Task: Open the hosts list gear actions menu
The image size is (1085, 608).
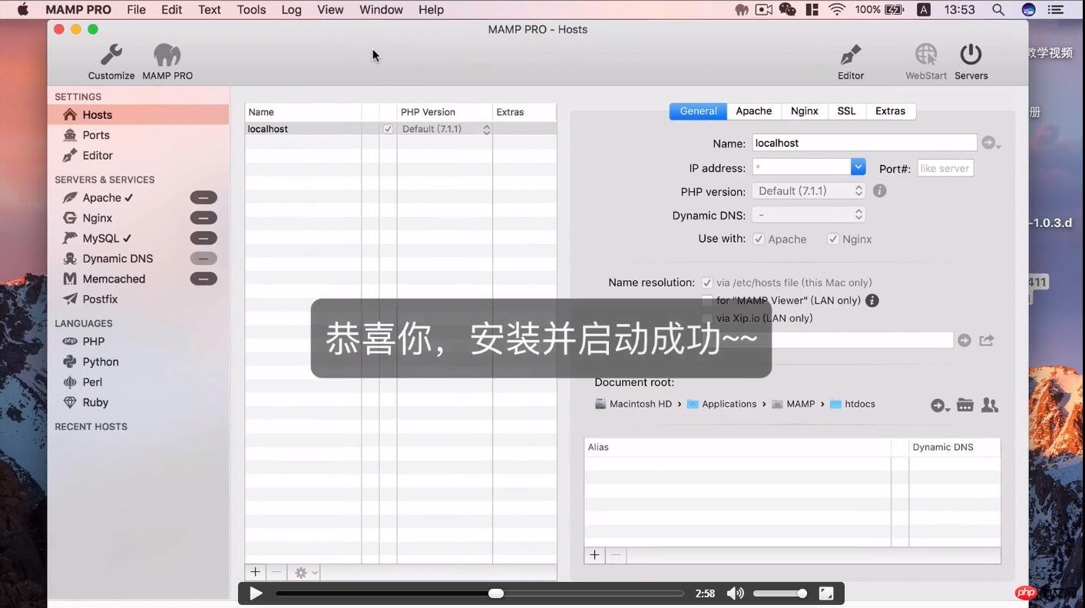Action: pyautogui.click(x=306, y=573)
